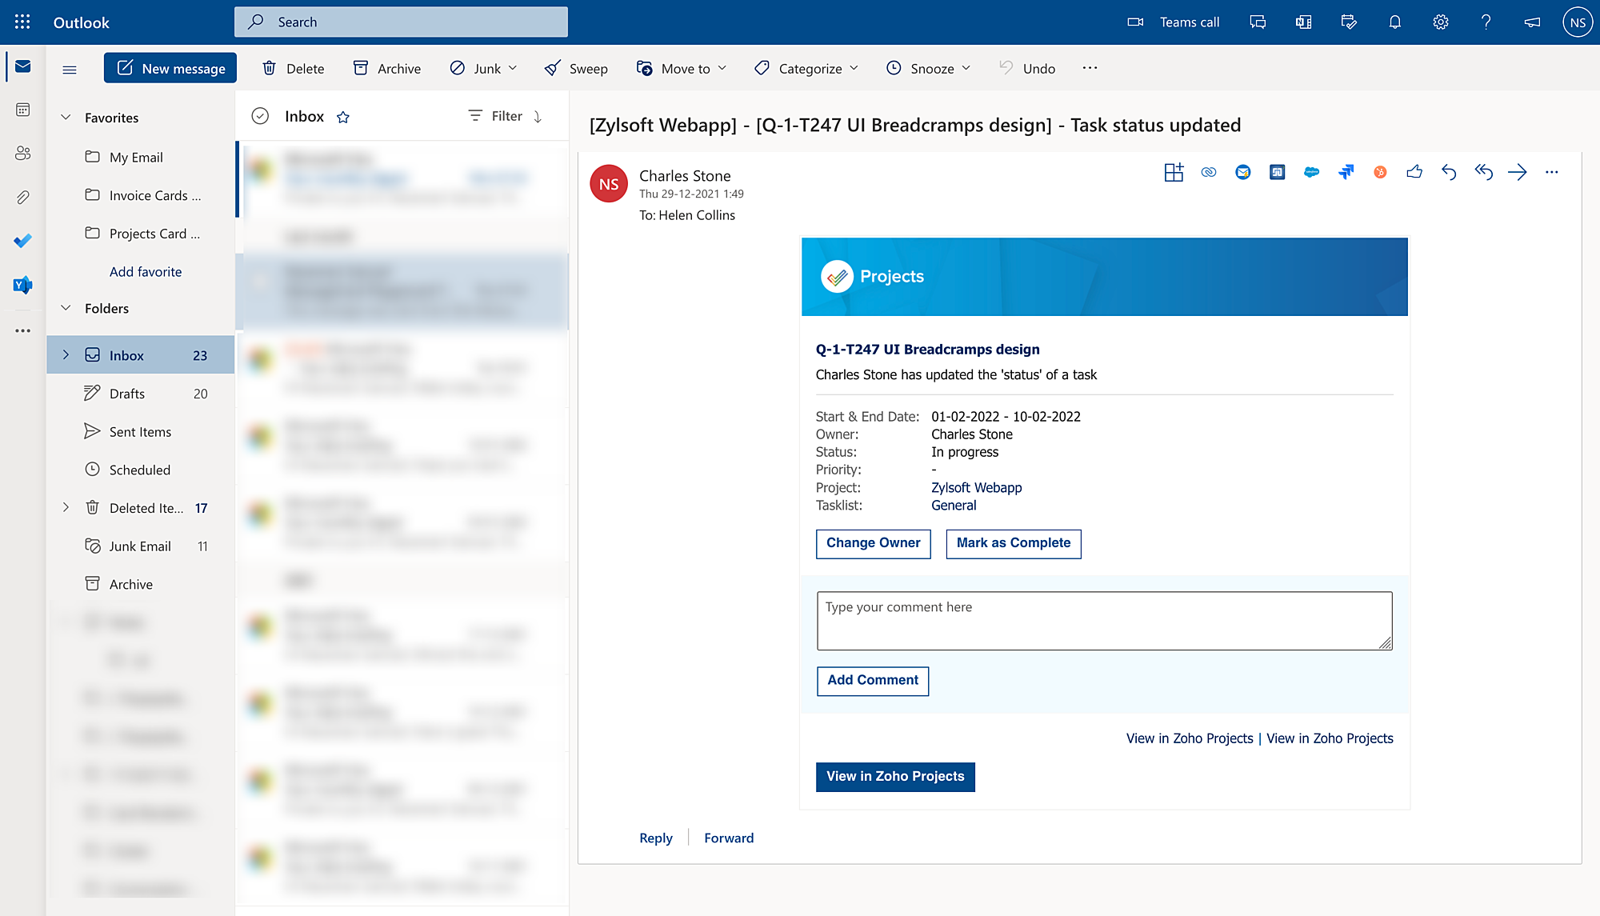
Task: Collapse the Folders section
Action: (x=66, y=308)
